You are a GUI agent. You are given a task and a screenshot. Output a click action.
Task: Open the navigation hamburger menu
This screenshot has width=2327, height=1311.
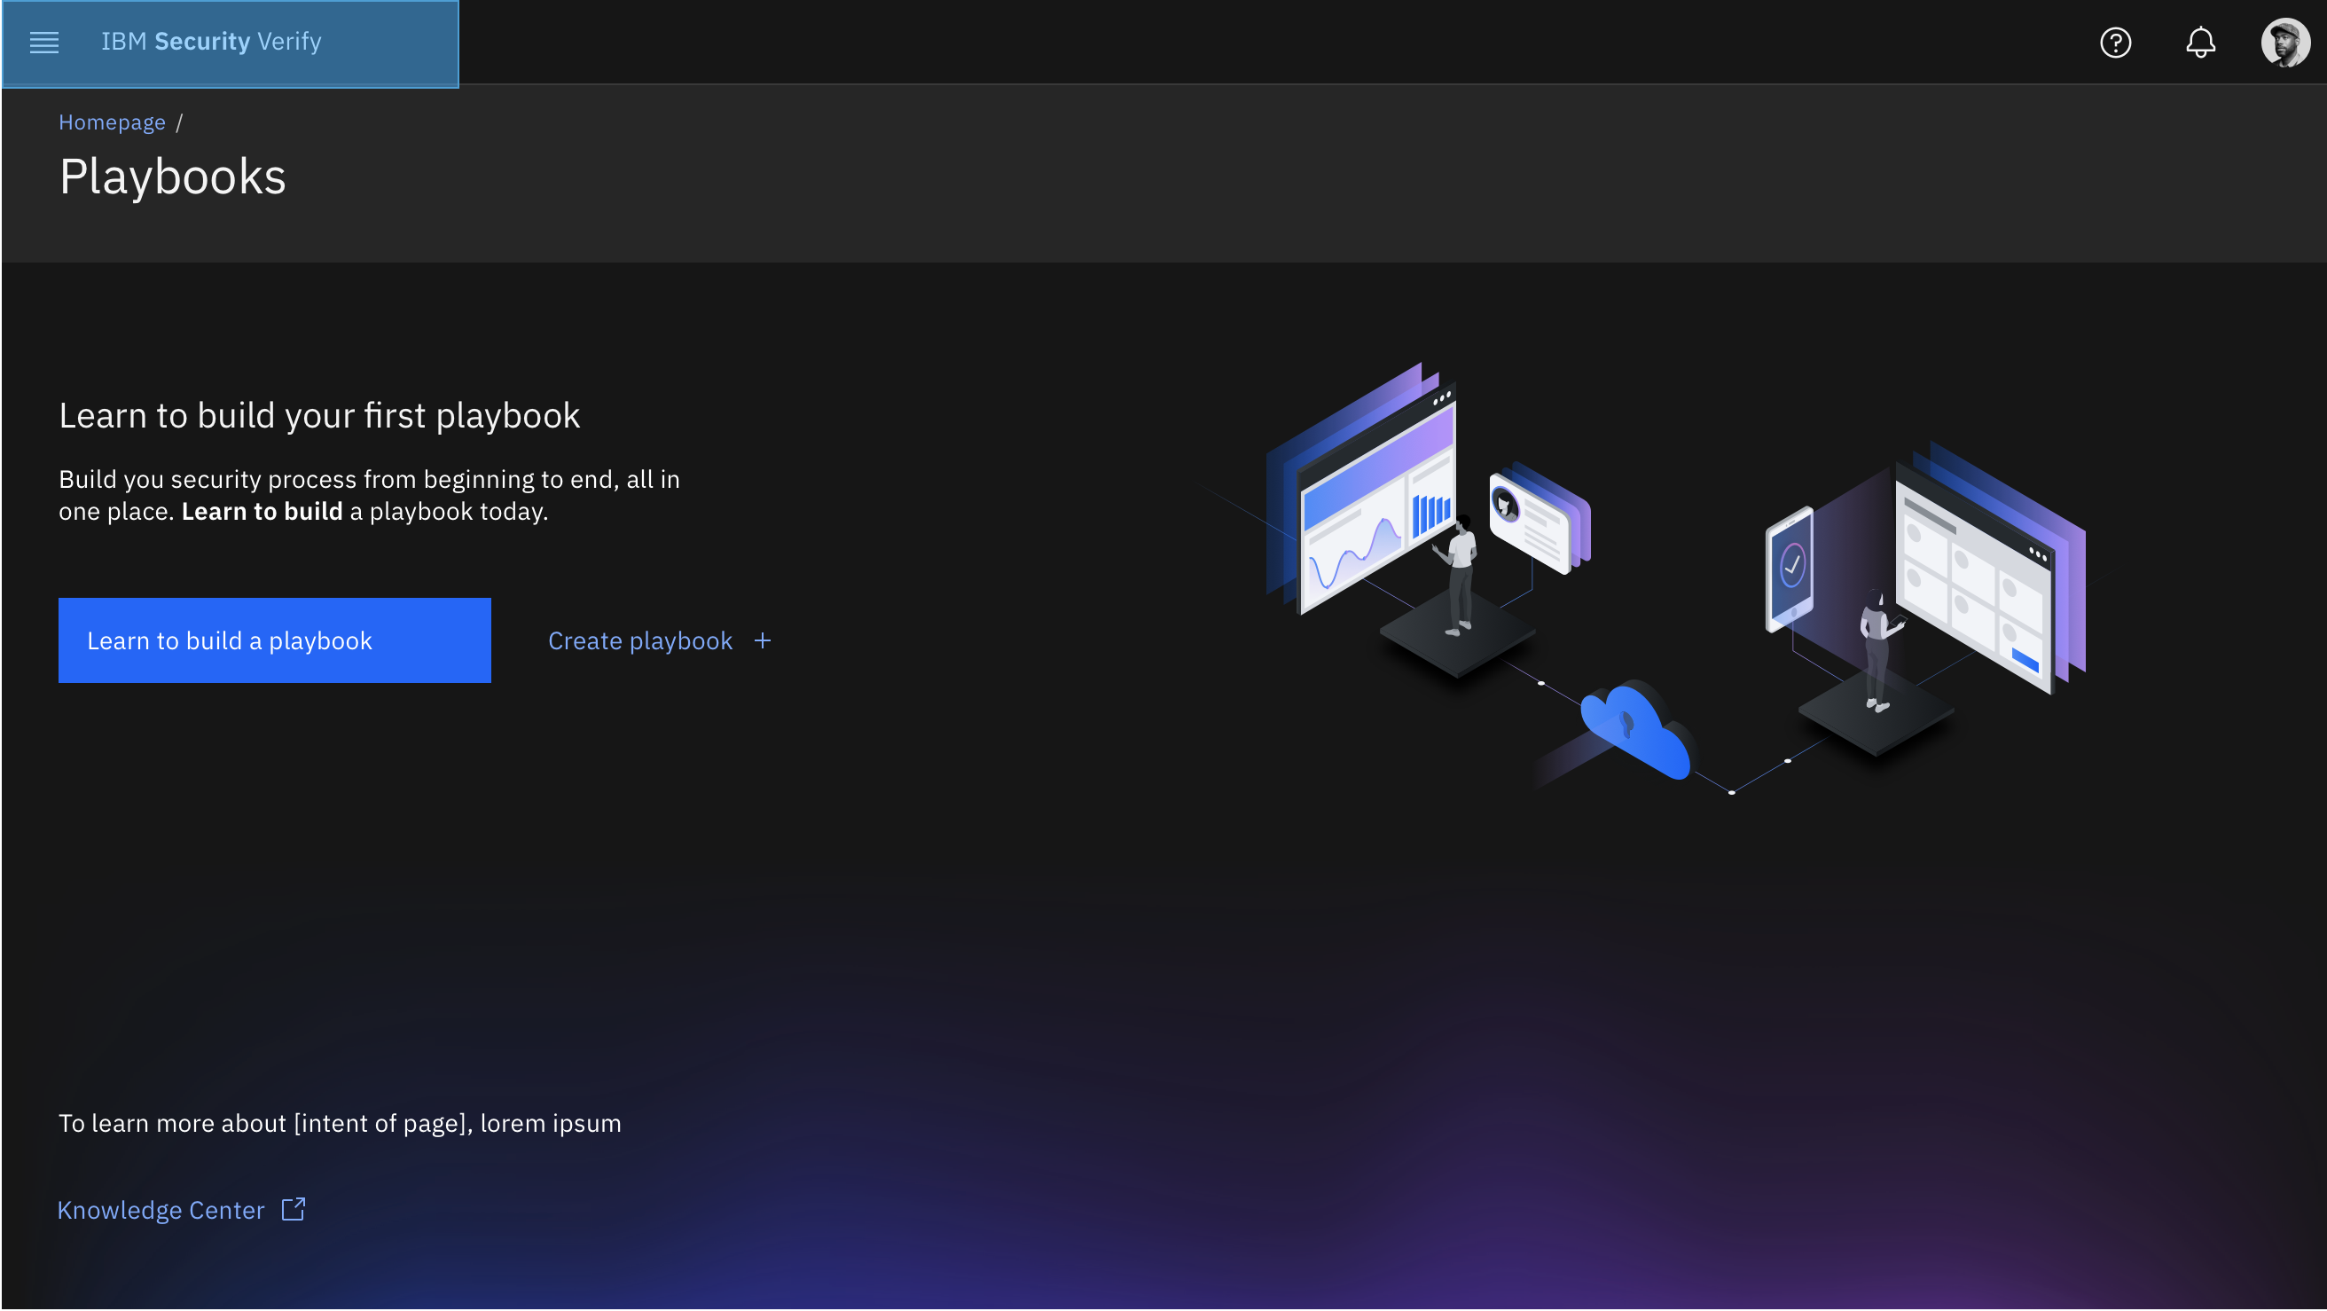tap(43, 43)
